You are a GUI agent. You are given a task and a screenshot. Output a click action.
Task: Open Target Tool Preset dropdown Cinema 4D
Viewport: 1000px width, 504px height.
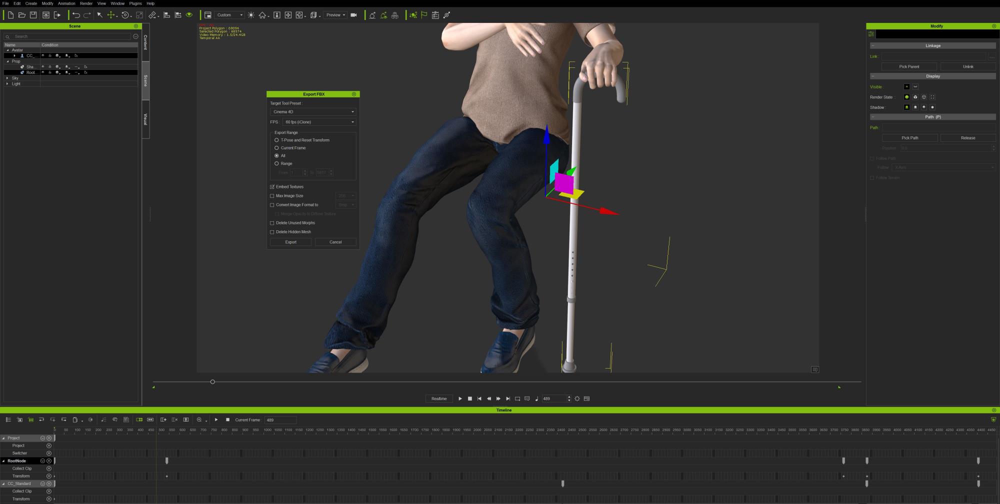[x=313, y=112]
